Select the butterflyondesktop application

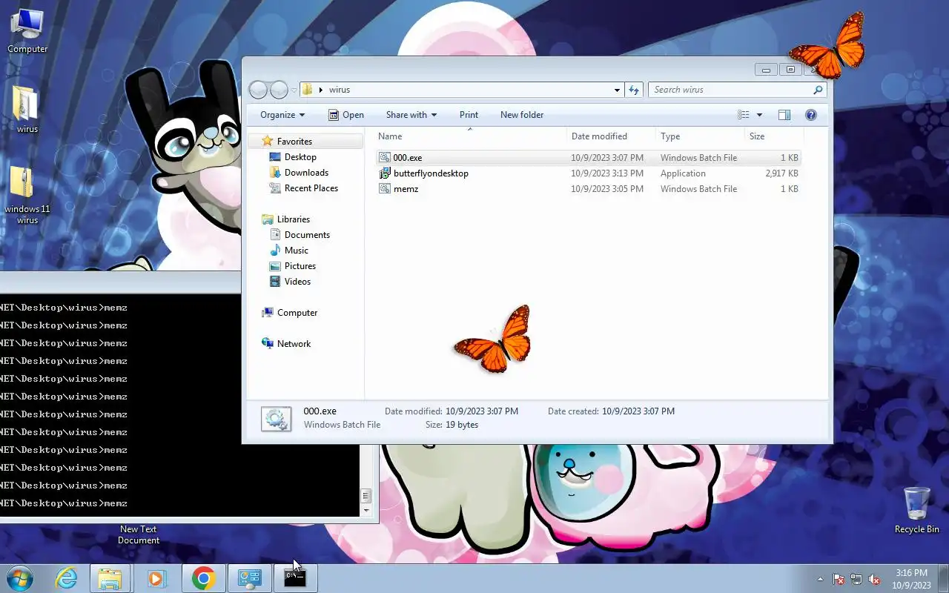click(x=589, y=173)
